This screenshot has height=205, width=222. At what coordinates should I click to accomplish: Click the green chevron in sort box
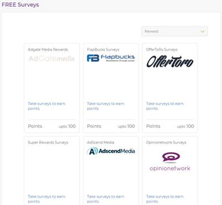coord(203,32)
